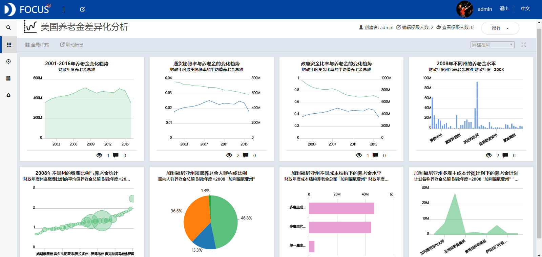
Task: Click eye views icon on 通货膨胀率 chart
Action: coord(229,155)
